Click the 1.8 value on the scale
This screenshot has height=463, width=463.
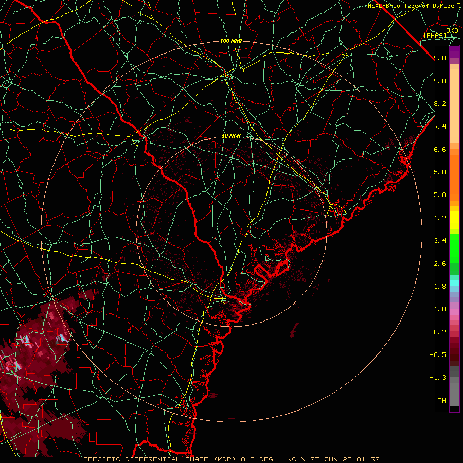[440, 287]
